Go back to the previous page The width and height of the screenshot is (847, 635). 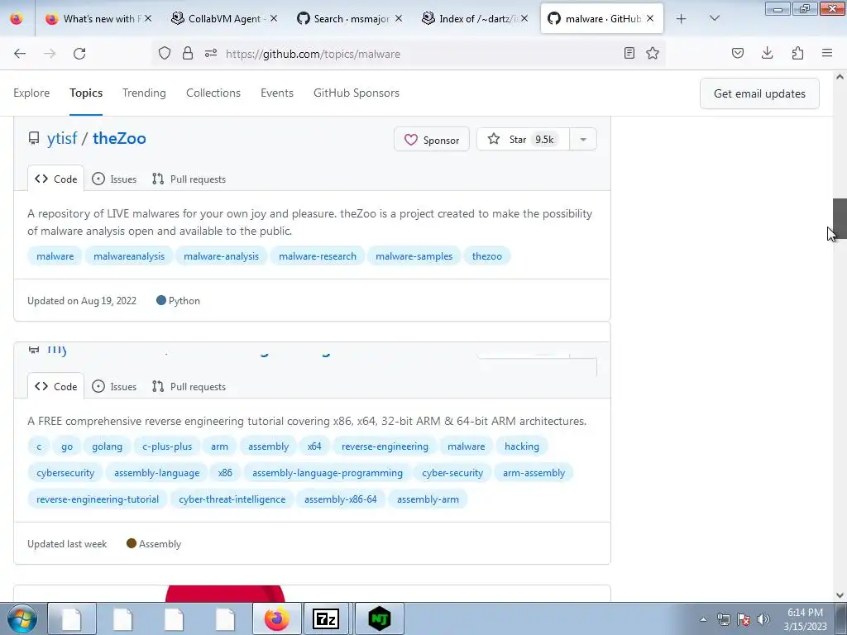[20, 54]
